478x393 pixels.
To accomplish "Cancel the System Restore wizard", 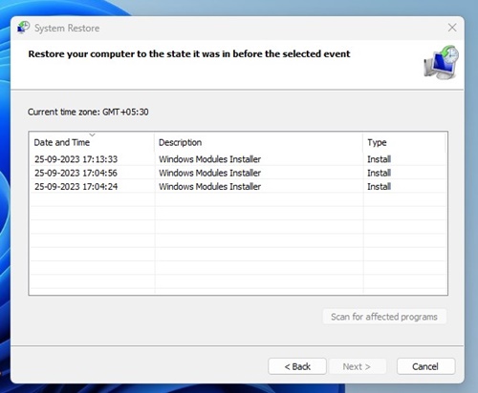I will [x=425, y=366].
